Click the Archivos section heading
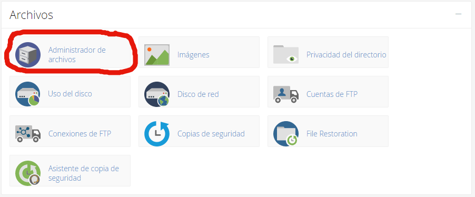Image resolution: width=475 pixels, height=197 pixels. click(x=31, y=15)
